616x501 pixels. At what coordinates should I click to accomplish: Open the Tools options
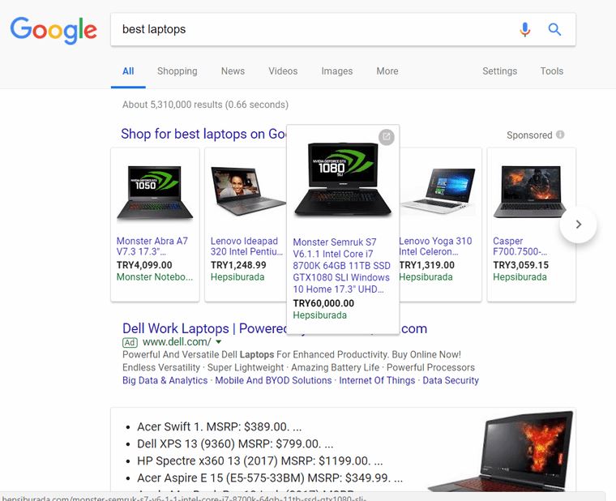(x=552, y=71)
